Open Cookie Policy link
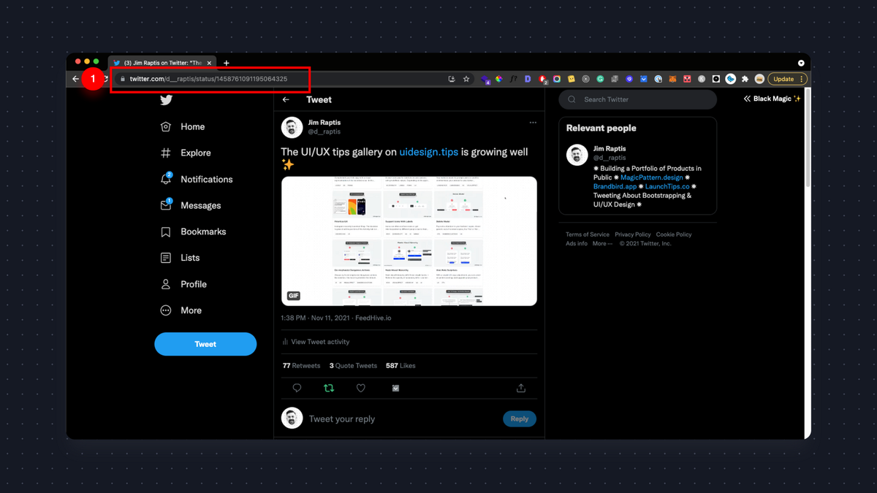This screenshot has height=493, width=877. (x=674, y=234)
